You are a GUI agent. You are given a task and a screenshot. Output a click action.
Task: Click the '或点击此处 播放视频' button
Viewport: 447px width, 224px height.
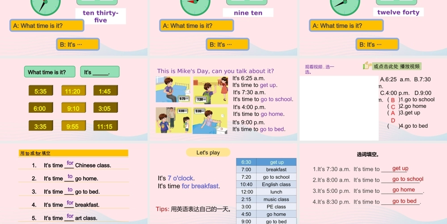(396, 66)
